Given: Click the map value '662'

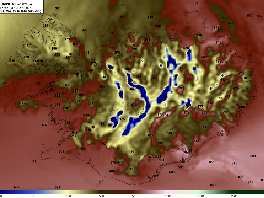Looking at the screenshot, I should [204, 57].
